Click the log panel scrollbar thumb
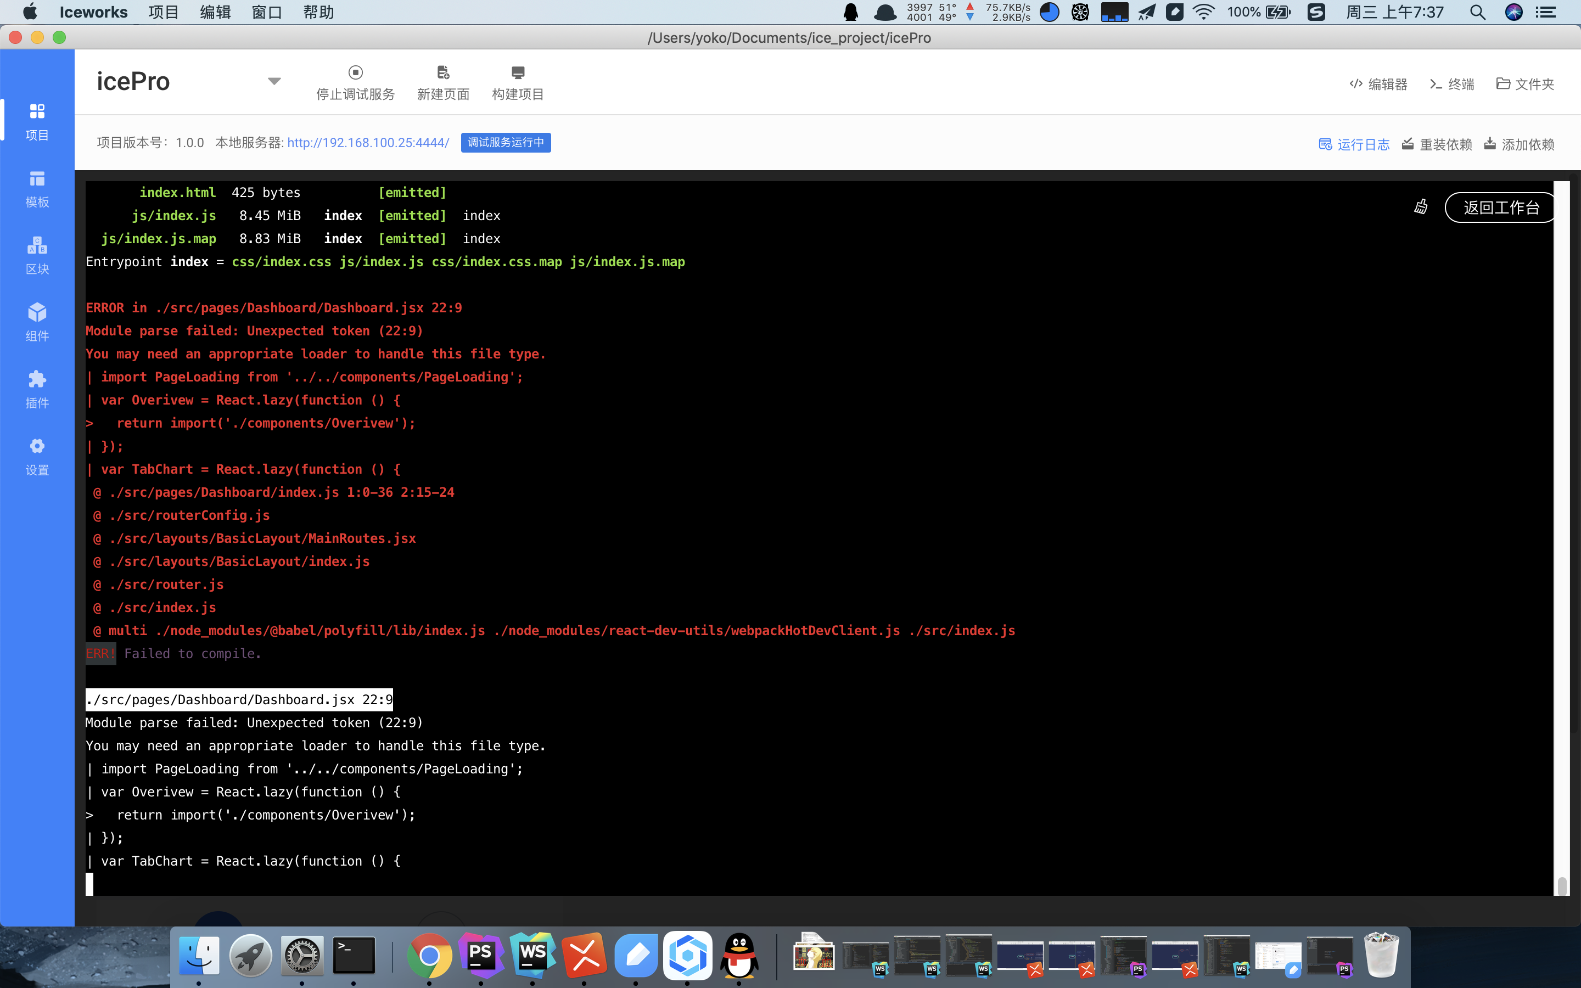The width and height of the screenshot is (1581, 988). [1562, 886]
